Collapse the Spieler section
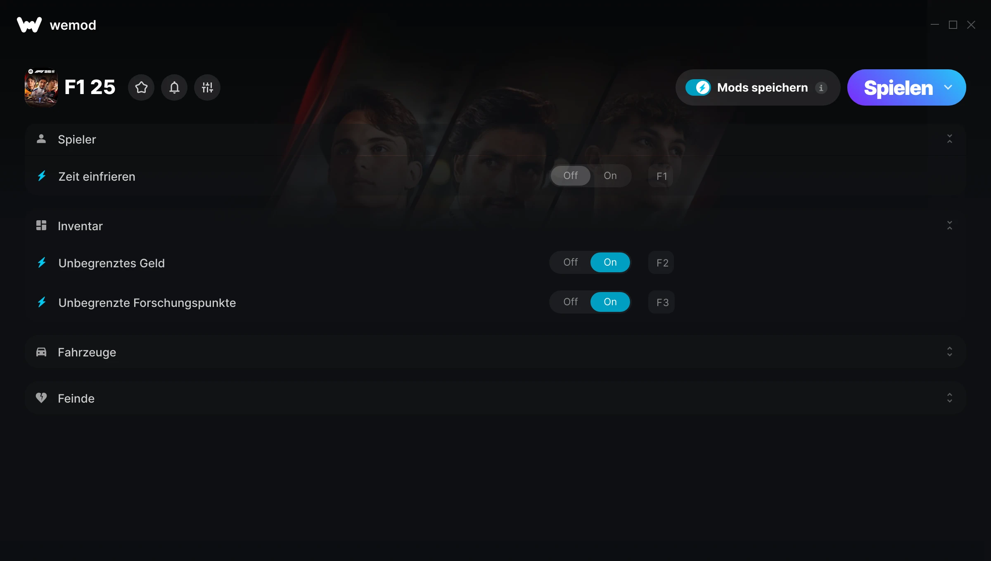 [x=950, y=139]
